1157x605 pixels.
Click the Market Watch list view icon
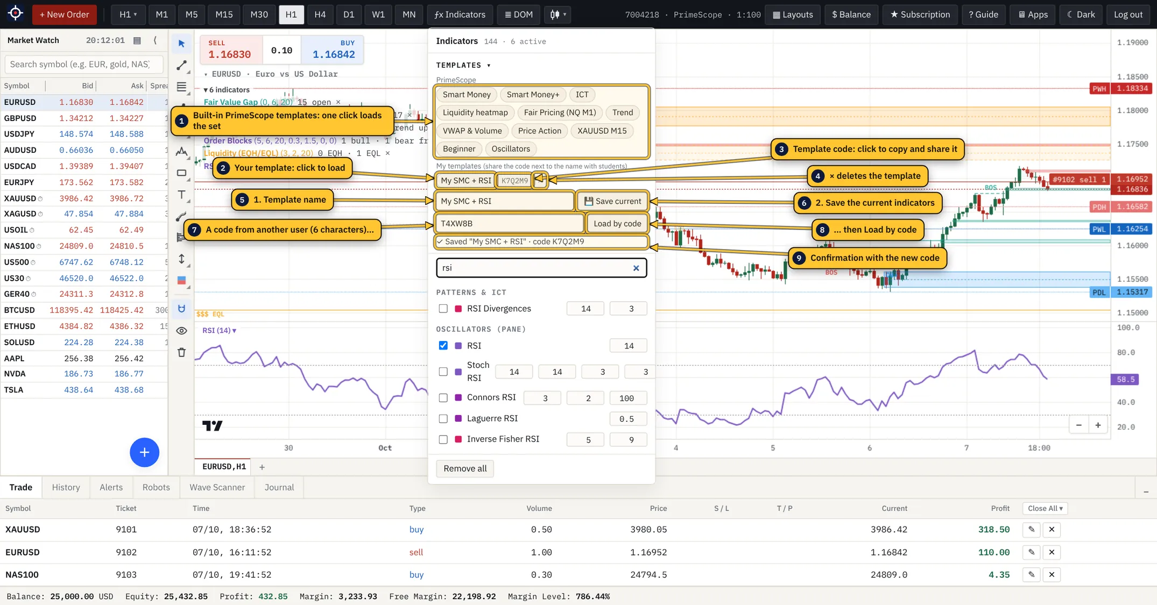137,40
